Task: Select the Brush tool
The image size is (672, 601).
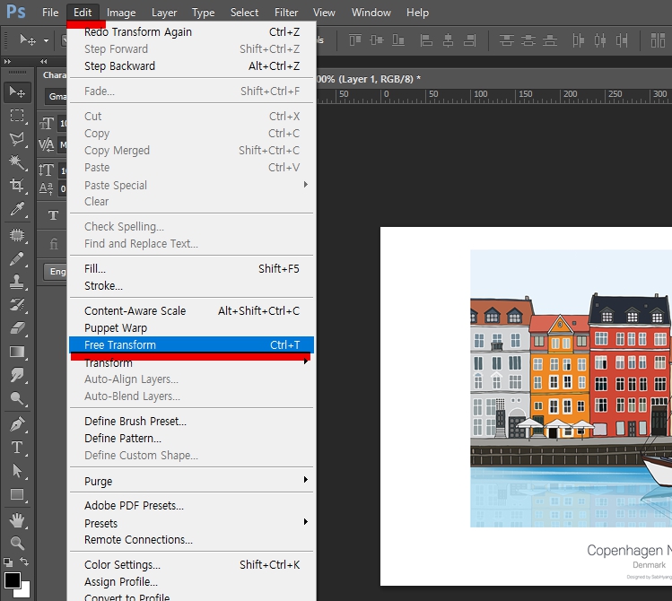Action: 17,258
